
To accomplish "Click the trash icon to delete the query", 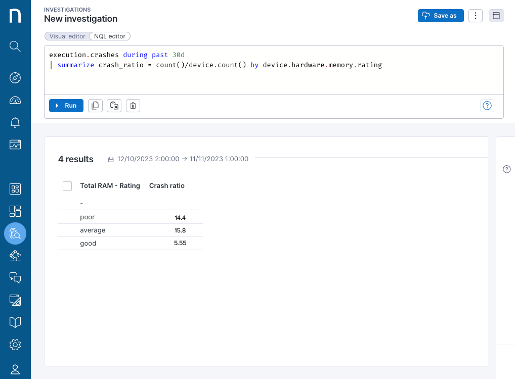I will (133, 106).
